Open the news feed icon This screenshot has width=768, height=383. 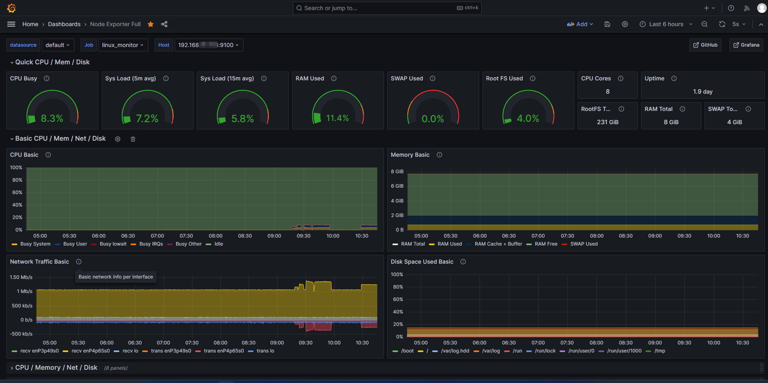(747, 8)
